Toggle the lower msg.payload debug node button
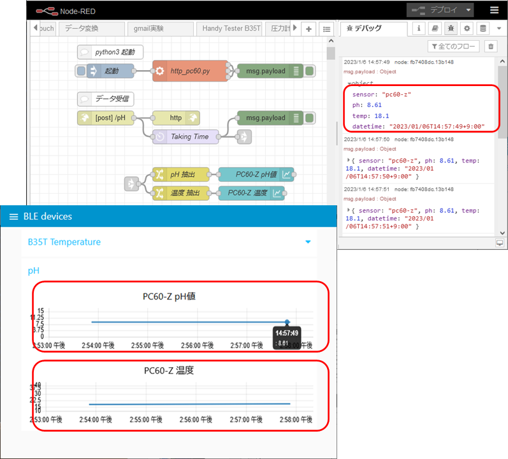The height and width of the screenshot is (459, 508). (310, 118)
